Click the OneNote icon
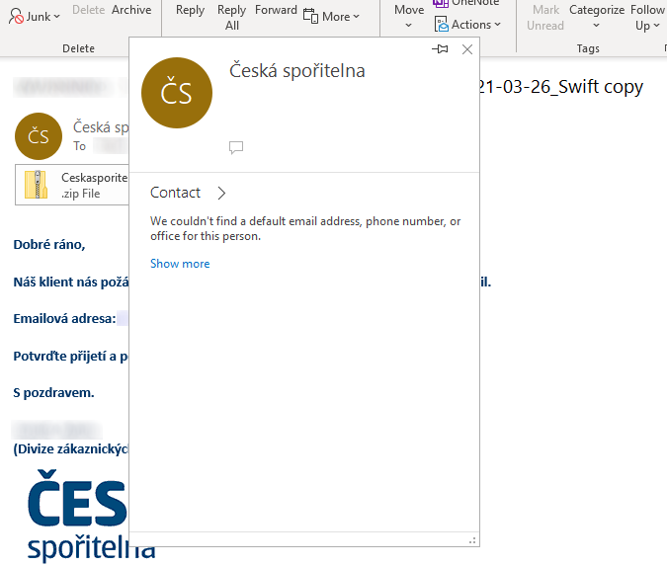667x566 pixels. (442, 3)
